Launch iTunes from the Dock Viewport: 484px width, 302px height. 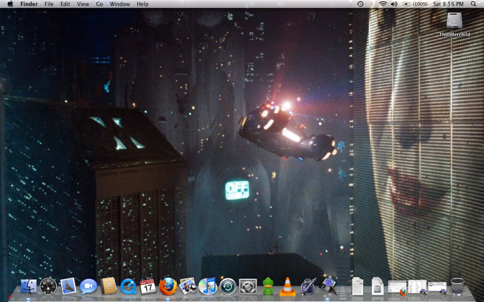(208, 286)
